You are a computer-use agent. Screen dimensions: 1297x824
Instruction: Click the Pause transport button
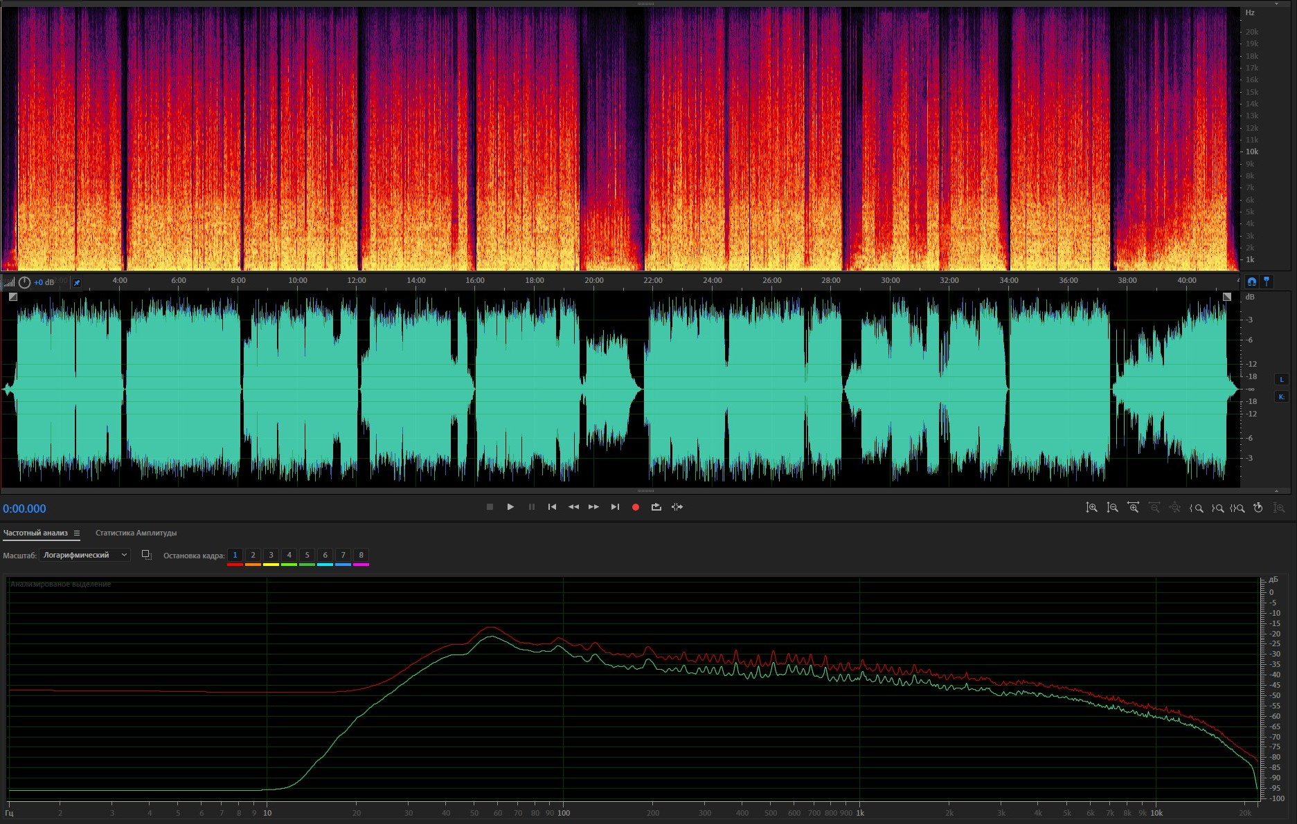click(x=531, y=507)
